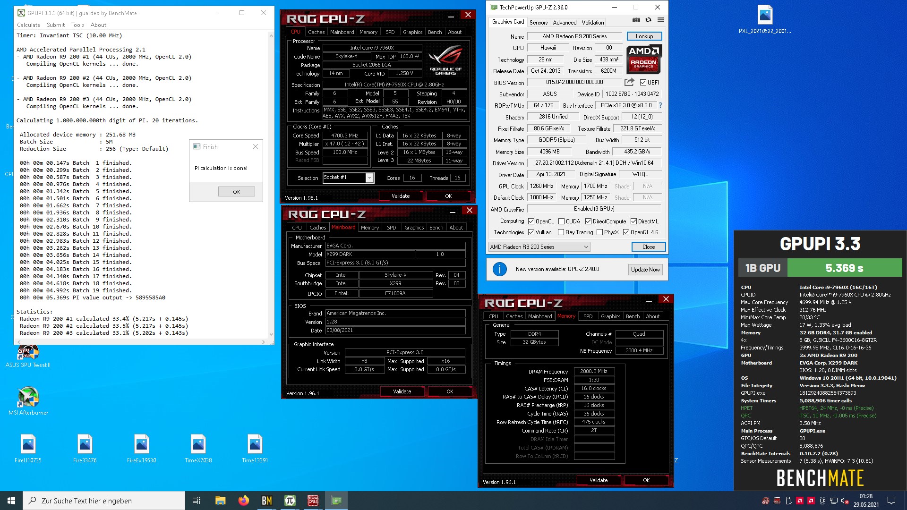
Task: Switch to GPU-Z Advanced tab
Action: (x=565, y=22)
